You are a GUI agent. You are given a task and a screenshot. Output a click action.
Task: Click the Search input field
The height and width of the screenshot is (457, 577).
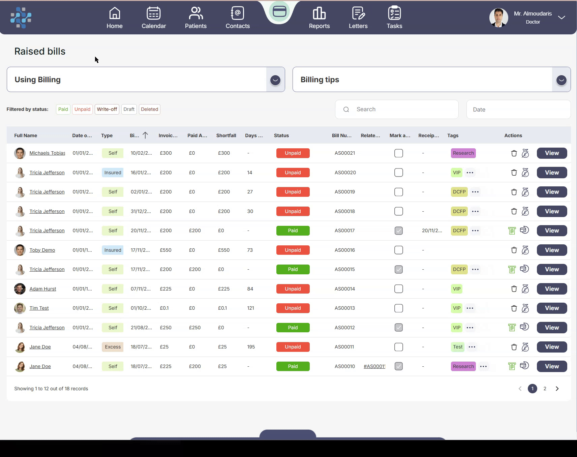pyautogui.click(x=397, y=109)
